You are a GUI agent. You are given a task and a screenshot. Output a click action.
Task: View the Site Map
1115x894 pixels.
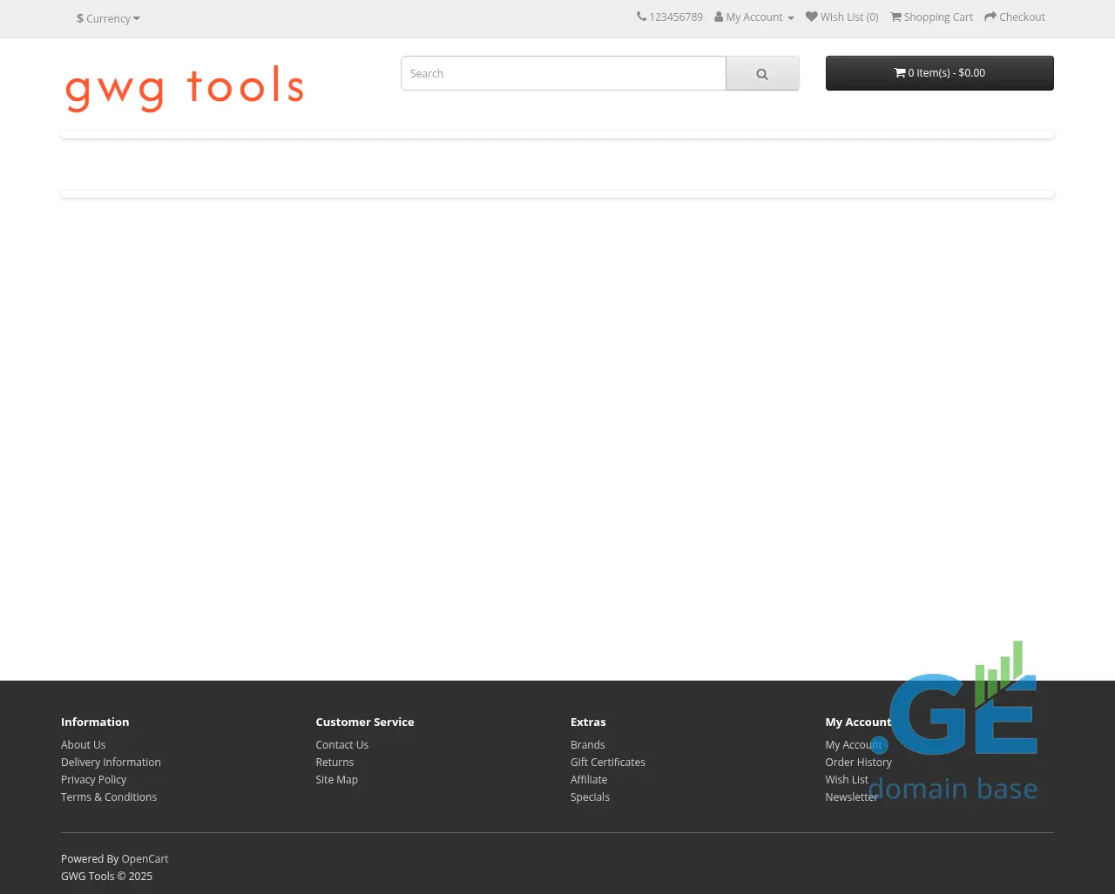pos(336,780)
